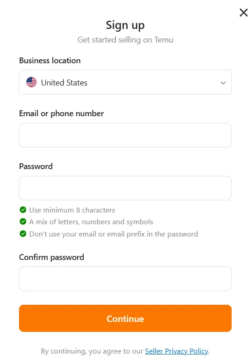Image resolution: width=252 pixels, height=359 pixels.
Task: Close the Sign up dialog
Action: click(243, 13)
